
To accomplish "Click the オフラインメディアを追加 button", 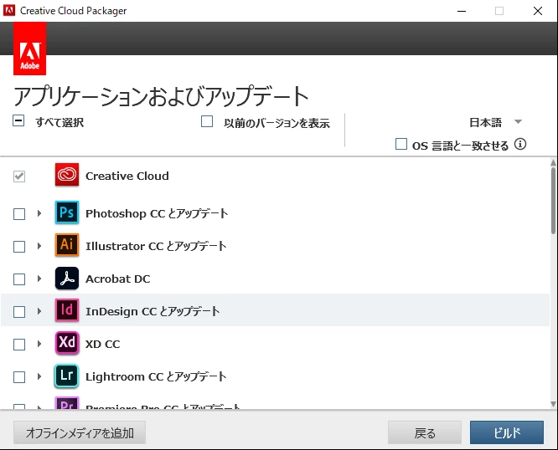I will 80,432.
